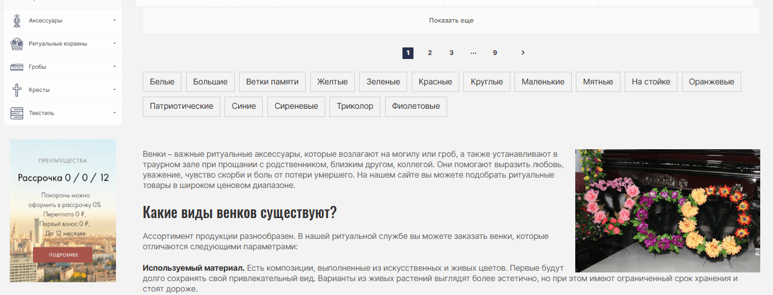773x295 pixels.
Task: Open the Гробы sidebar menu item
Action: coord(38,67)
